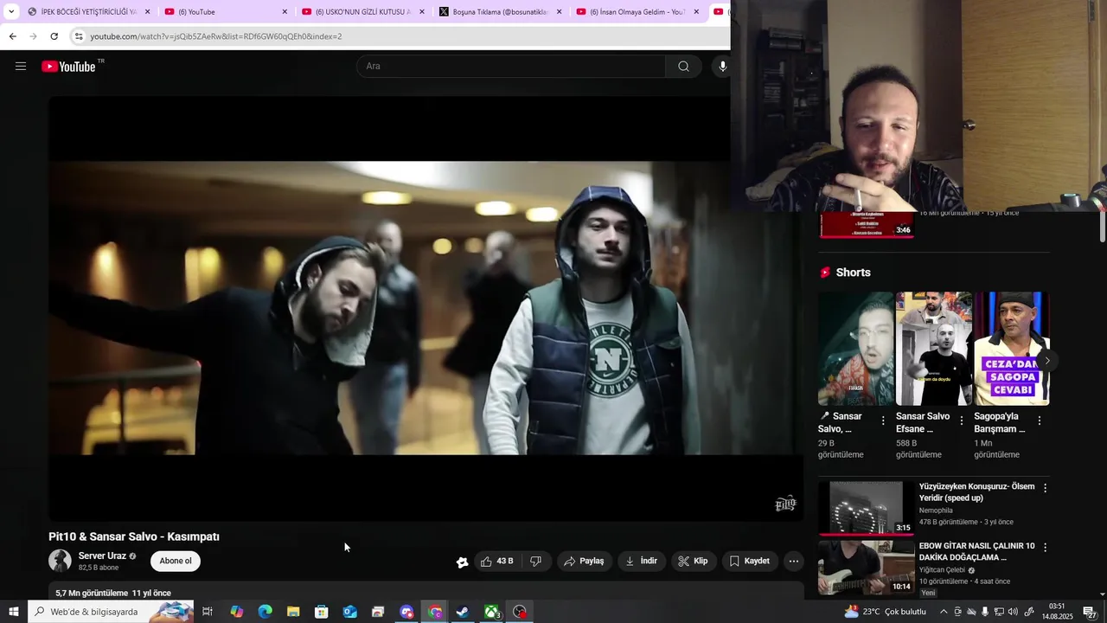Image resolution: width=1107 pixels, height=623 pixels.
Task: Open the Server Uraz channel avatar
Action: tap(60, 561)
